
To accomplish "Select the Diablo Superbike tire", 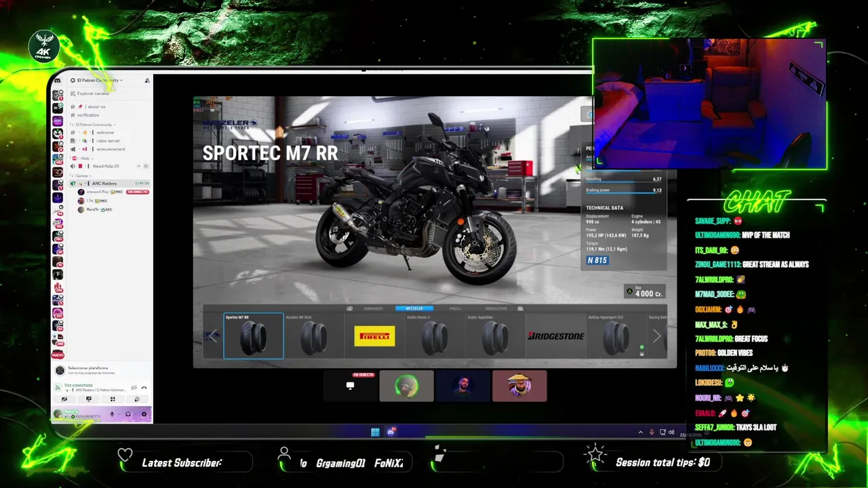I will 495,335.
